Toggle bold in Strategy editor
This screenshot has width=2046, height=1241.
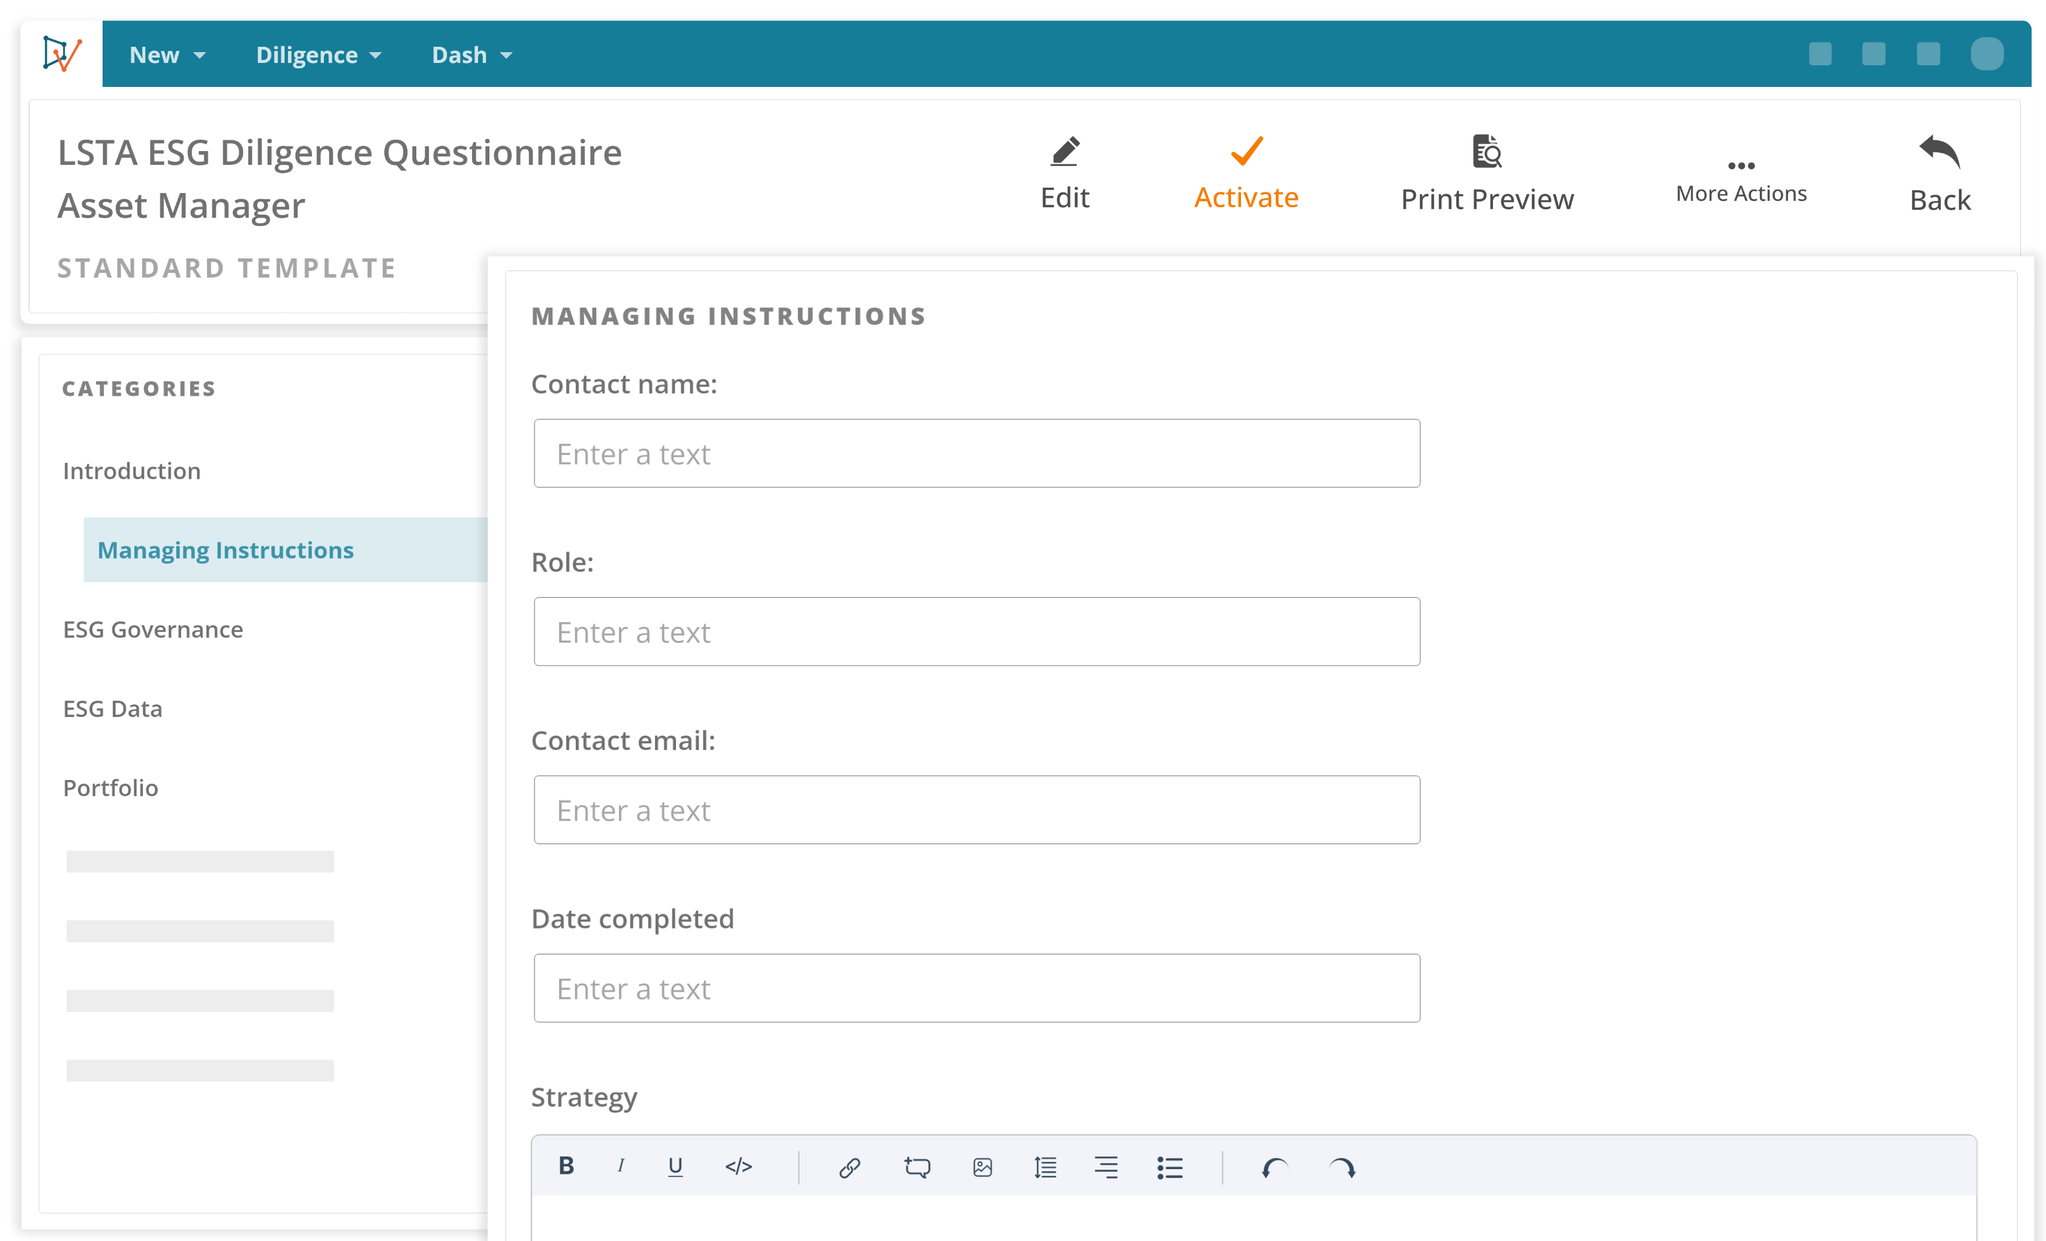tap(566, 1166)
